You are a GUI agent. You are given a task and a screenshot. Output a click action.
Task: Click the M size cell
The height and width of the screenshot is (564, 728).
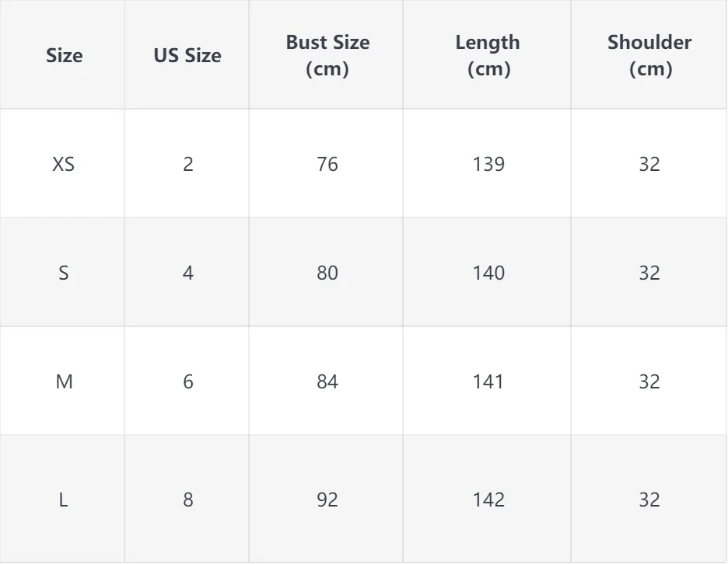point(64,381)
